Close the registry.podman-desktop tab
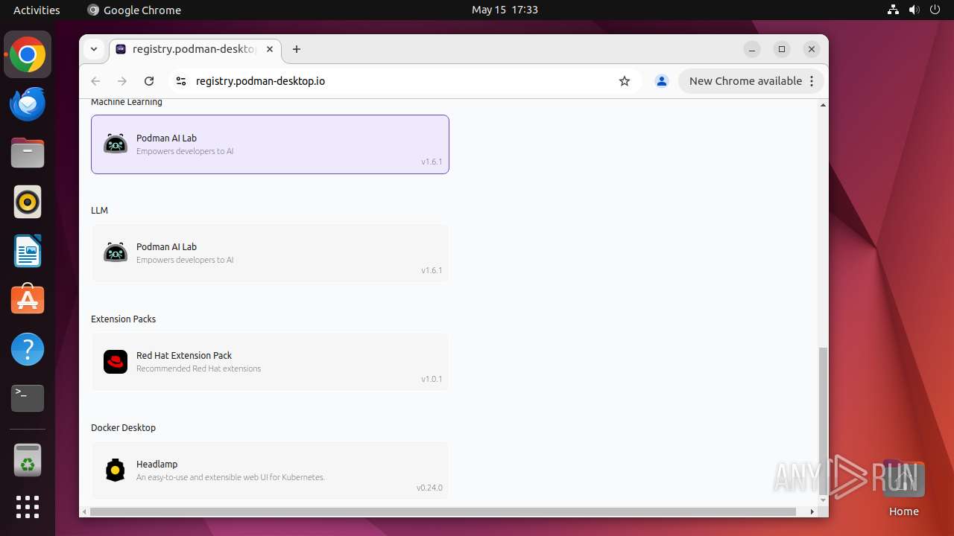 point(270,49)
